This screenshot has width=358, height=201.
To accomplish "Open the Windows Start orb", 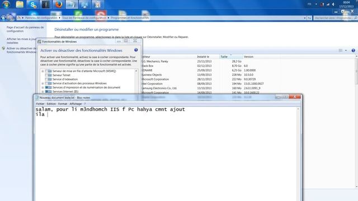I will pyautogui.click(x=6, y=4).
